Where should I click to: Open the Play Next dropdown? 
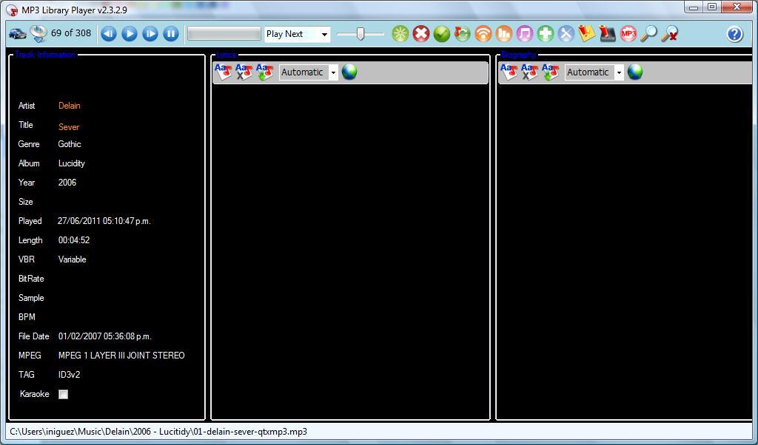click(296, 34)
